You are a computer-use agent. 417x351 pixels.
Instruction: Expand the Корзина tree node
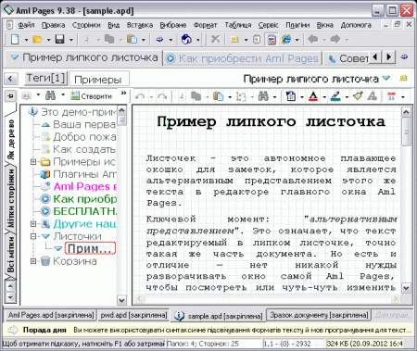(33, 261)
